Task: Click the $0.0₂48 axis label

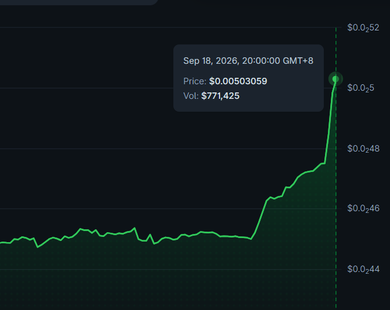Action: click(x=364, y=149)
